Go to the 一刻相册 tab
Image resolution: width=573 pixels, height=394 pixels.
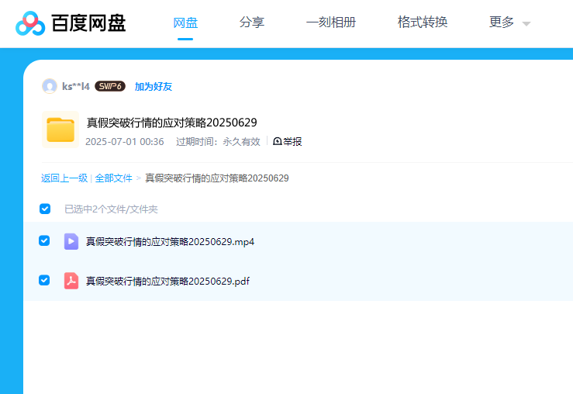pos(331,22)
